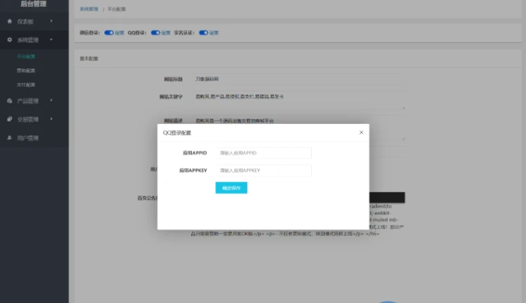Click the gear icon beside 系统管理
This screenshot has width=526, height=303.
click(x=9, y=39)
